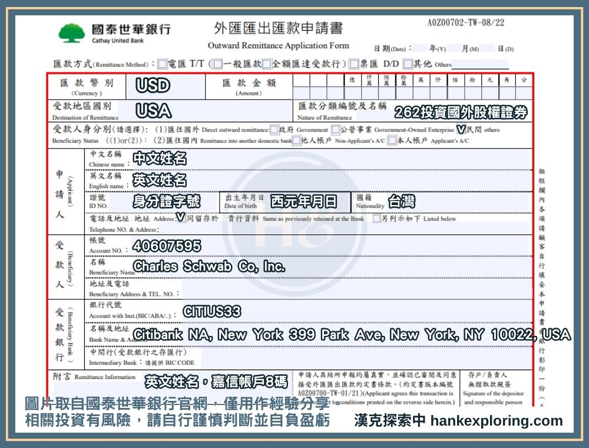
Task: Check the 他人帳戶 Non-Applicant's A/C box
Action: pyautogui.click(x=297, y=140)
